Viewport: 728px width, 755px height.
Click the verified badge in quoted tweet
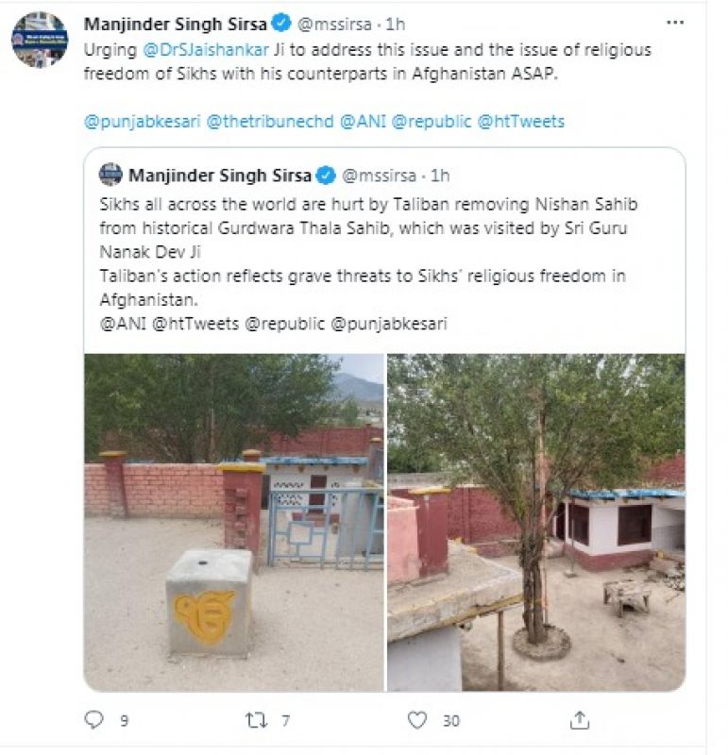[x=326, y=176]
